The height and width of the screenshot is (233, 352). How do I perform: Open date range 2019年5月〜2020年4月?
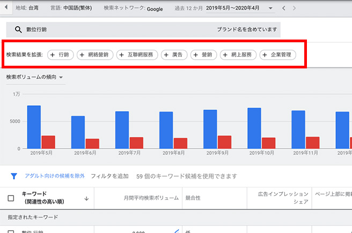tap(232, 8)
